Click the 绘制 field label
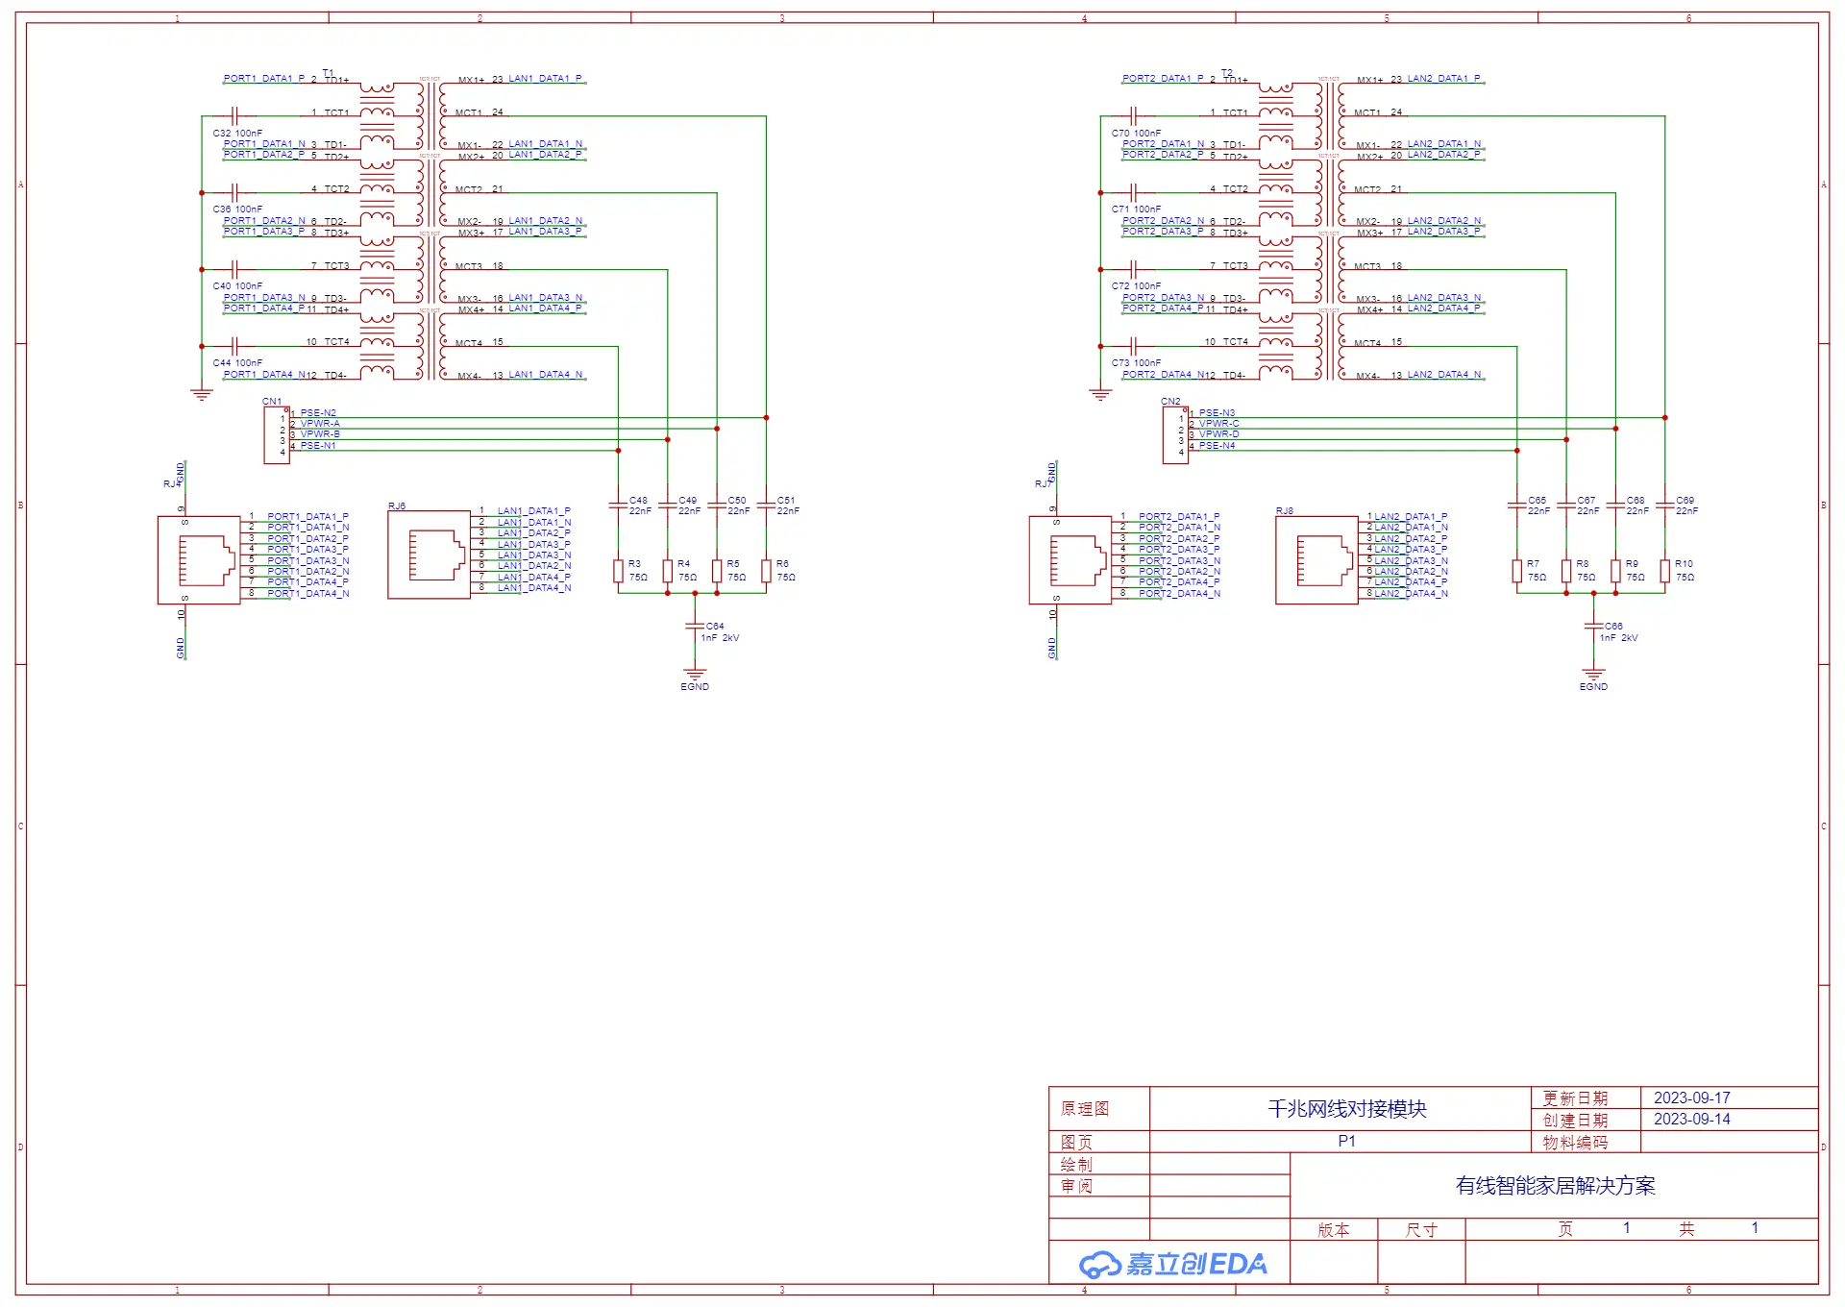This screenshot has height=1307, width=1845. point(1076,1165)
